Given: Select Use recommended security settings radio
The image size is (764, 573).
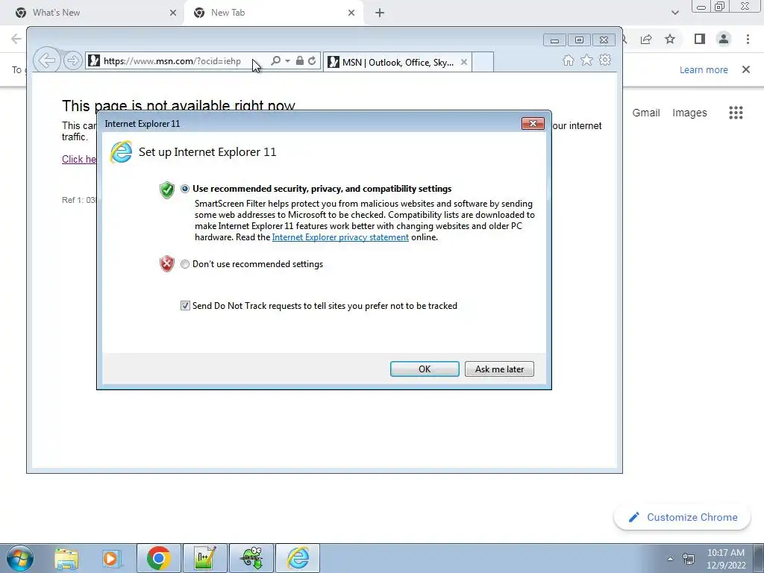Looking at the screenshot, I should coord(185,189).
